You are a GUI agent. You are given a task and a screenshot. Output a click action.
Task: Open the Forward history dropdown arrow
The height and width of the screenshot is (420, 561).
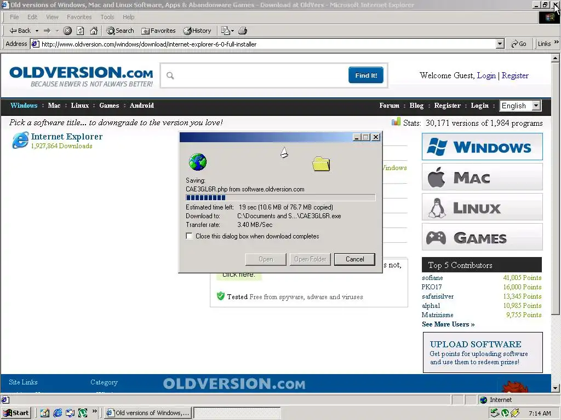[57, 31]
